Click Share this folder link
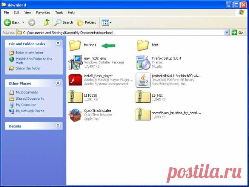Screen dimensions: 249x187 pos(28,68)
